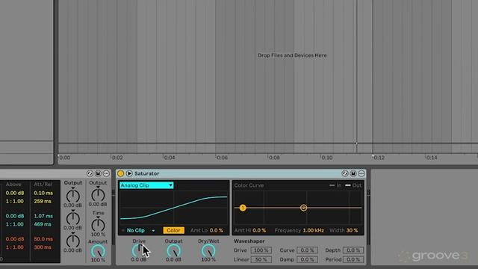Toggle the In spectrum display in Color Curve
The image size is (478, 269).
335,185
